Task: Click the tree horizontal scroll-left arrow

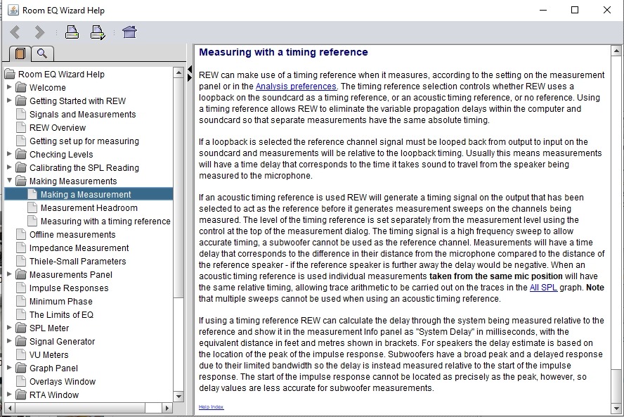Action: [10, 408]
